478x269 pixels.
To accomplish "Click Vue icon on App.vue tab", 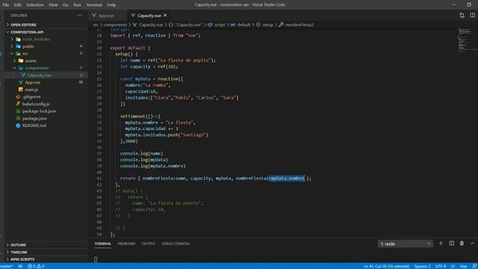I will 94,15.
